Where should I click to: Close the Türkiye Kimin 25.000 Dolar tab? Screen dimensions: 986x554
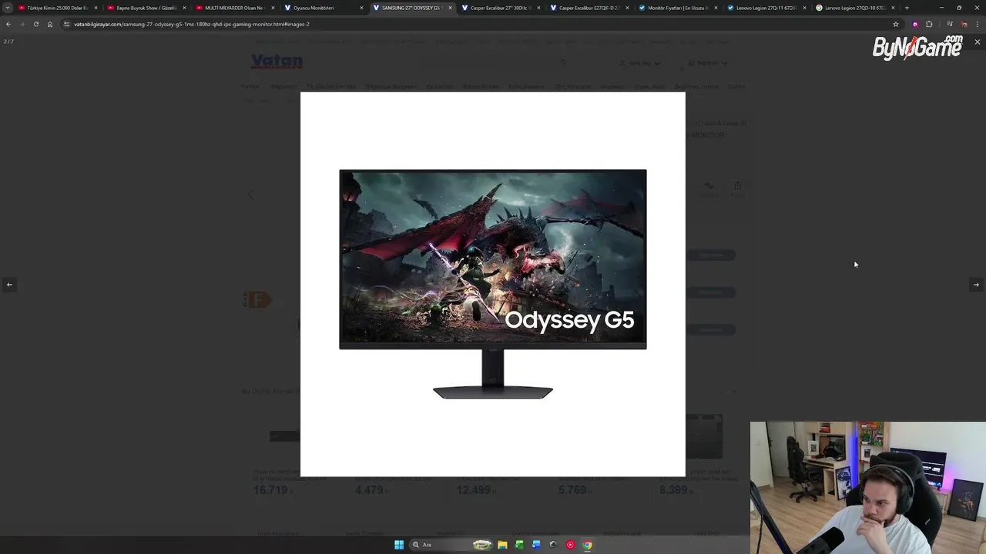tap(96, 8)
